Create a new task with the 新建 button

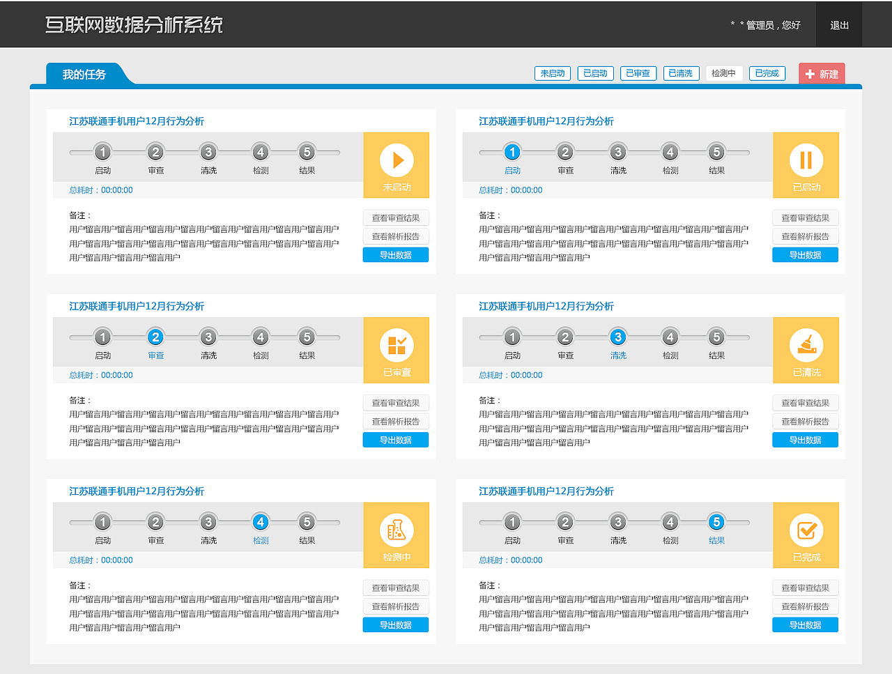point(822,74)
